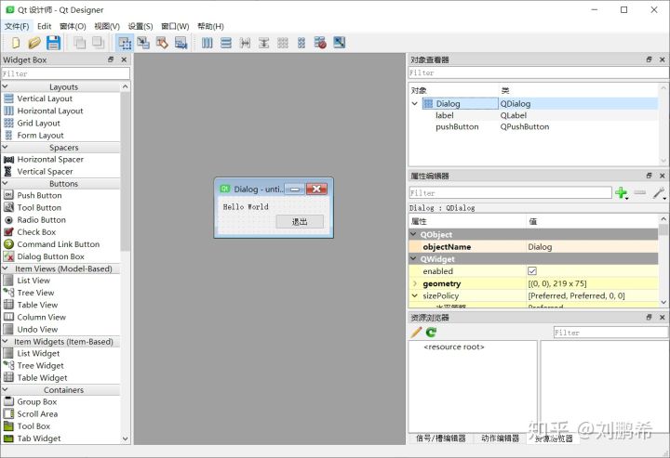Click the Bring to Front icon
670x458 pixels.
pyautogui.click(x=99, y=43)
